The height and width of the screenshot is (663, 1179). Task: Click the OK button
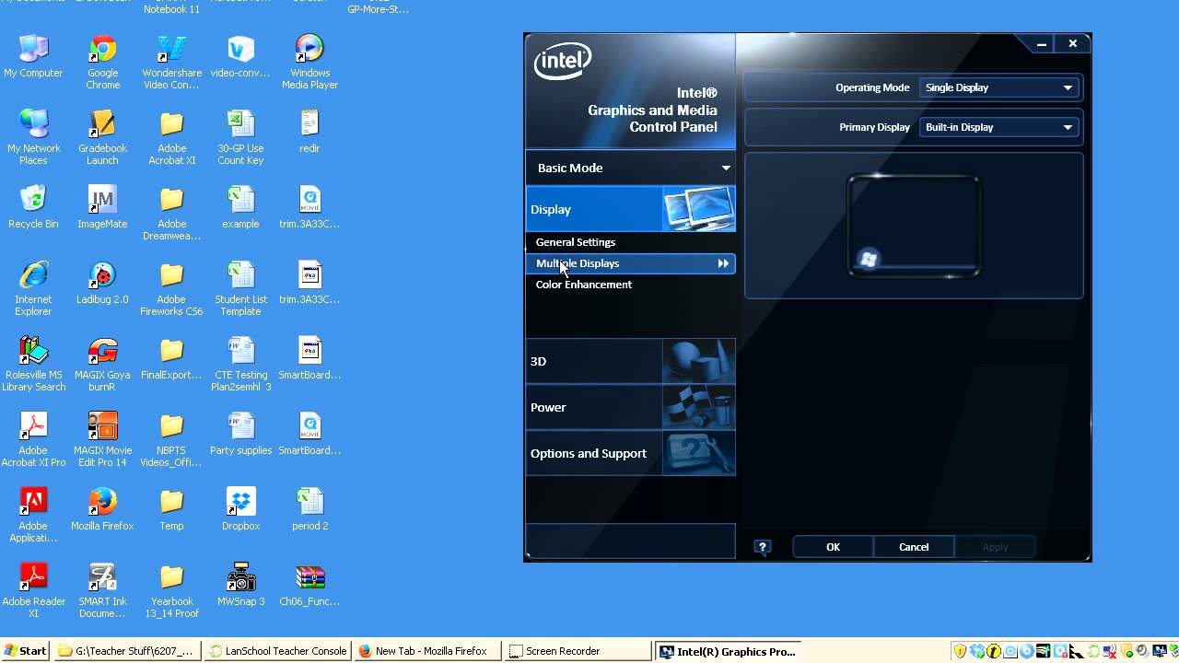[x=833, y=547]
